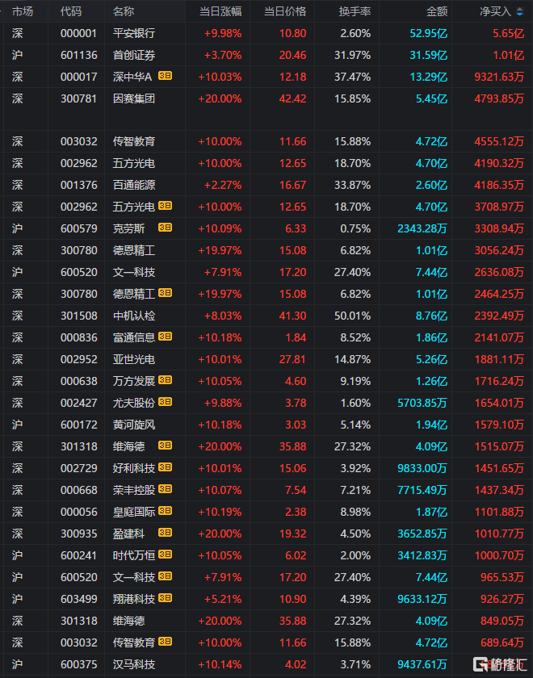Viewport: 533px width, 678px height.
Task: Click the 3日 badge next to 富通信息
Action: [165, 337]
